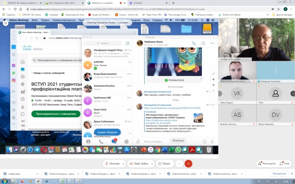Open the dropdown arrow next to Unmute
Viewport: 295px width, 184px height.
124,164
